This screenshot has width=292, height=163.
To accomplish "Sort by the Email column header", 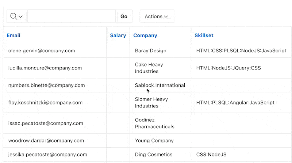I will click(14, 35).
